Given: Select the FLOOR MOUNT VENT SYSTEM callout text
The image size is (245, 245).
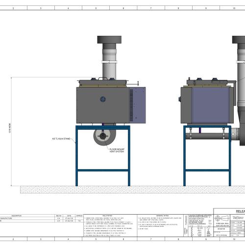Looking at the screenshot, I should (117, 150).
